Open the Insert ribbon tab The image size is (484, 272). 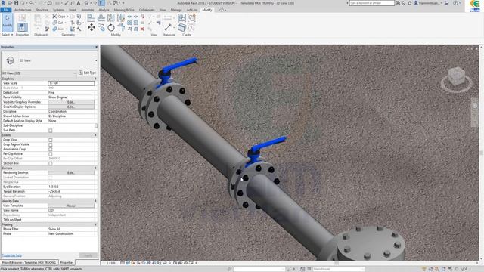click(x=73, y=10)
